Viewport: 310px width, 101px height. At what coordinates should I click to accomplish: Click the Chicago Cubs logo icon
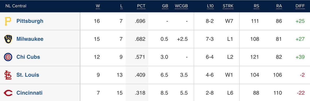pos(8,57)
